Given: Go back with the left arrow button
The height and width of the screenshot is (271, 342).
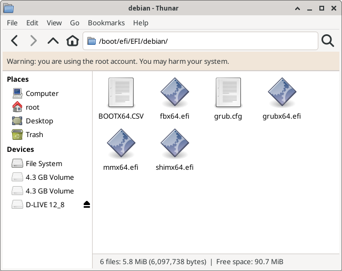Looking at the screenshot, I should [x=14, y=41].
